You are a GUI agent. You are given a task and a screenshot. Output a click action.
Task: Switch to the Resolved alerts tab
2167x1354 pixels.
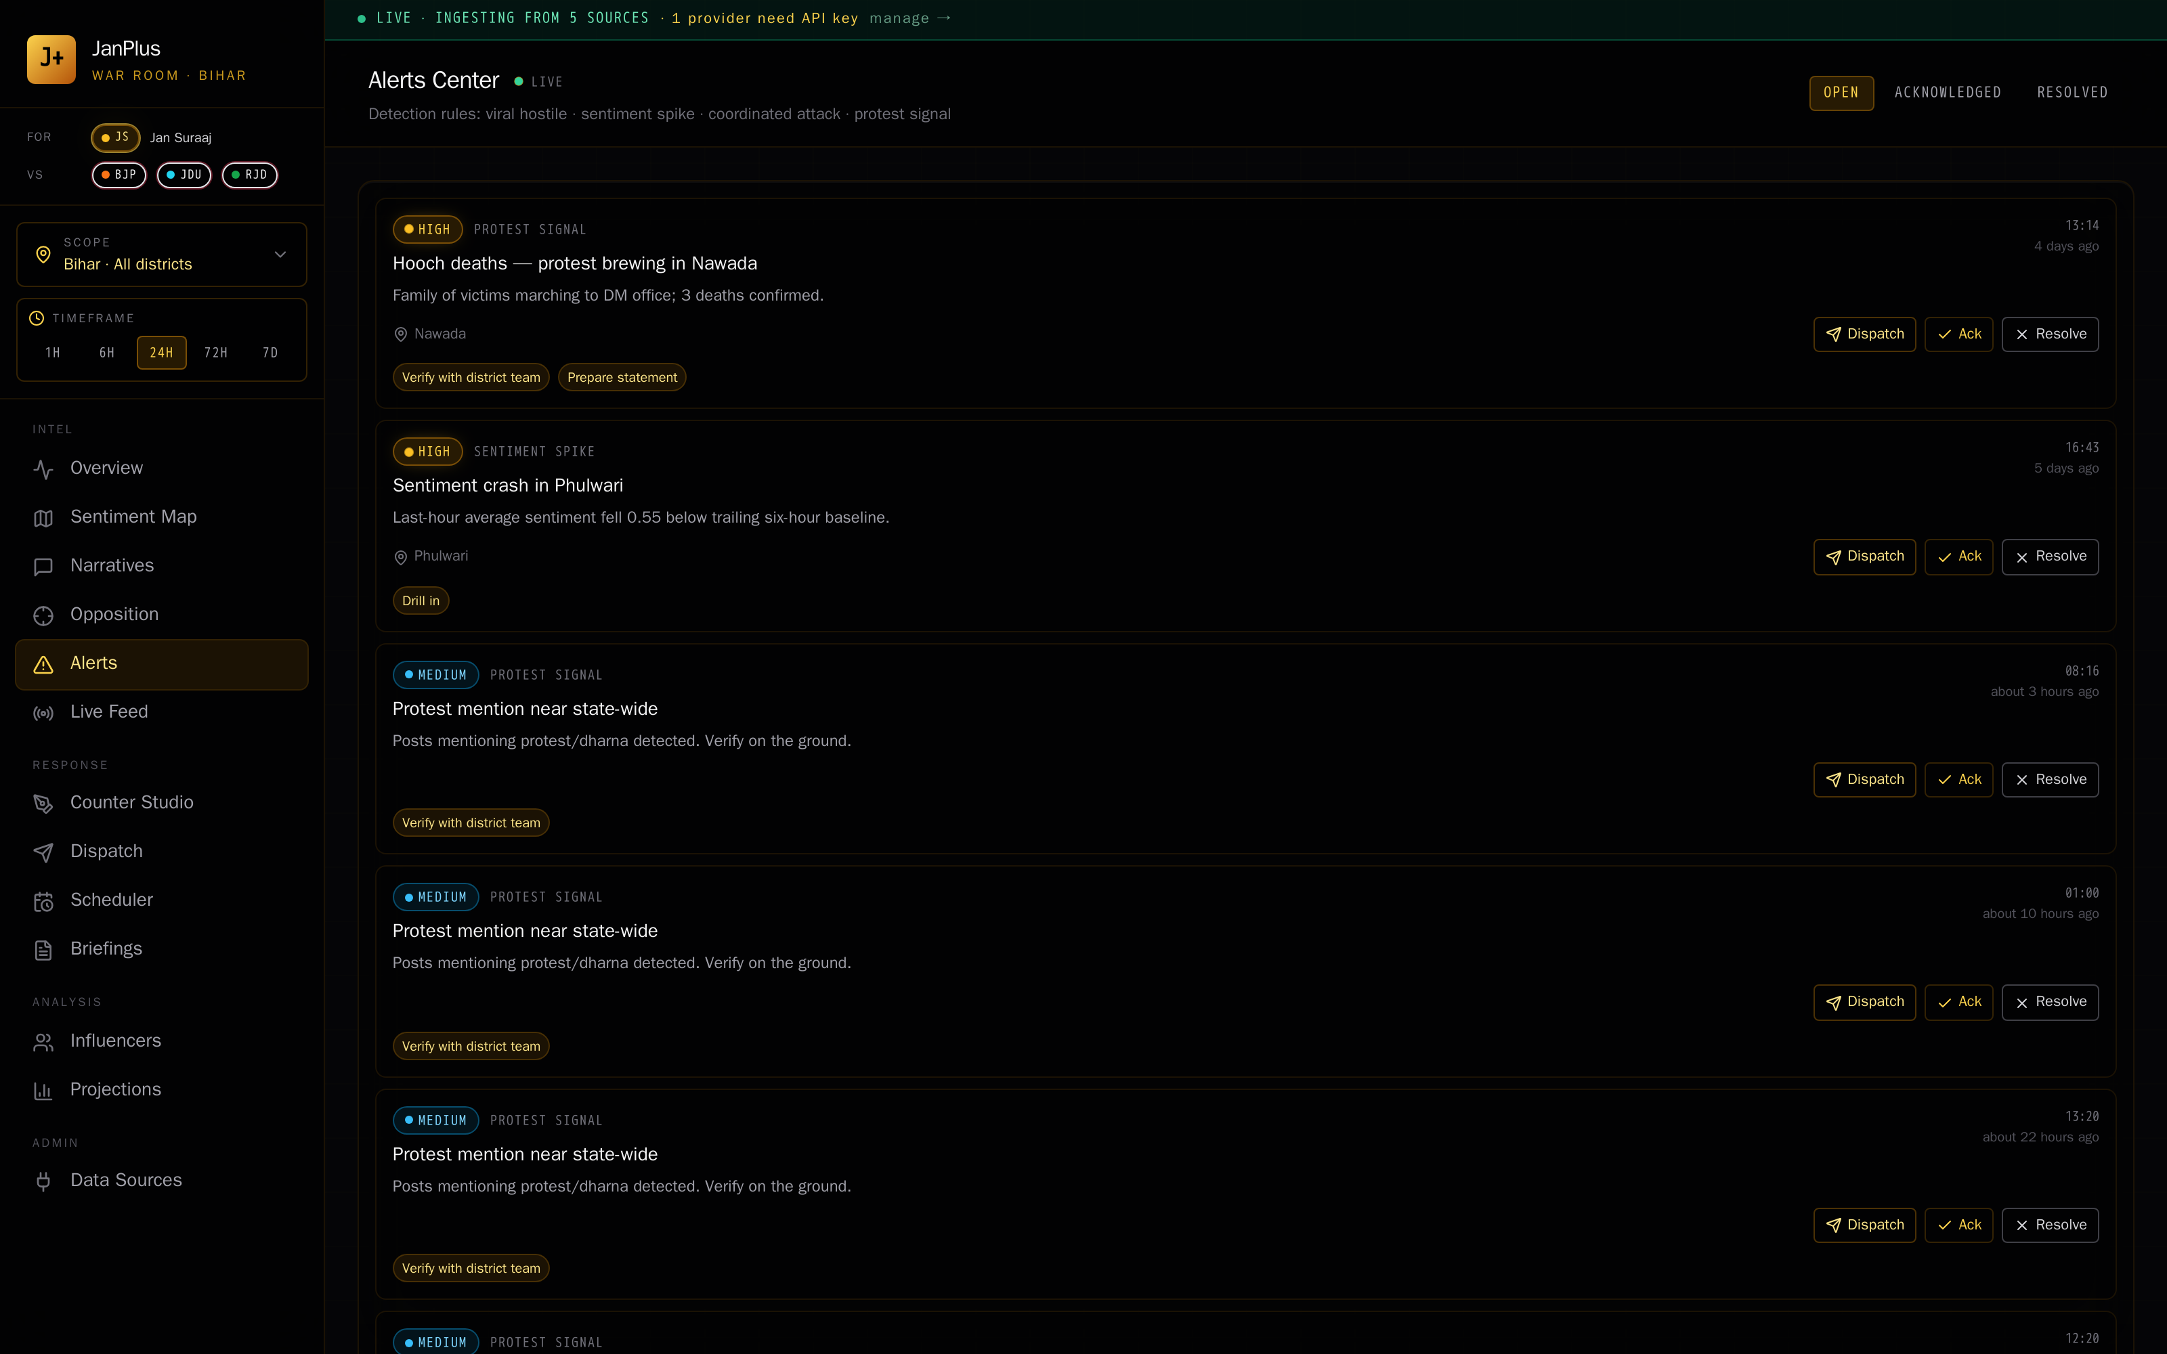tap(2072, 93)
